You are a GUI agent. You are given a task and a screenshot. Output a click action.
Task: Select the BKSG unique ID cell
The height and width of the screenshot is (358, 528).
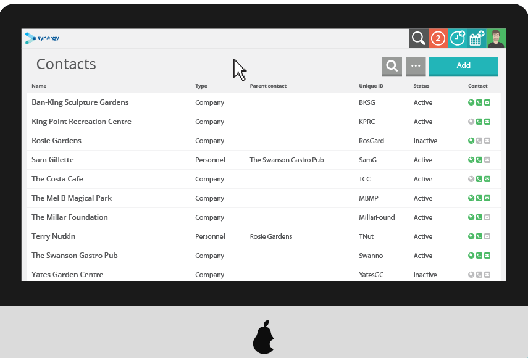point(367,102)
